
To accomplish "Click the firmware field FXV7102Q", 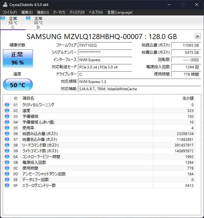I will pos(105,45).
